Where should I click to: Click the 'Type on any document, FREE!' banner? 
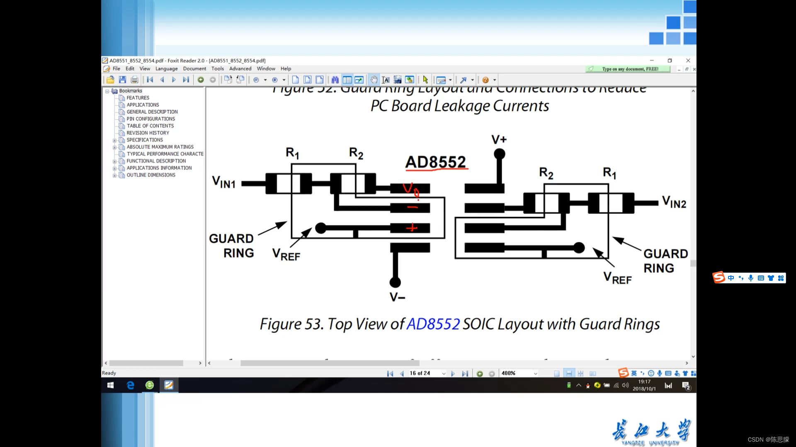click(x=628, y=69)
